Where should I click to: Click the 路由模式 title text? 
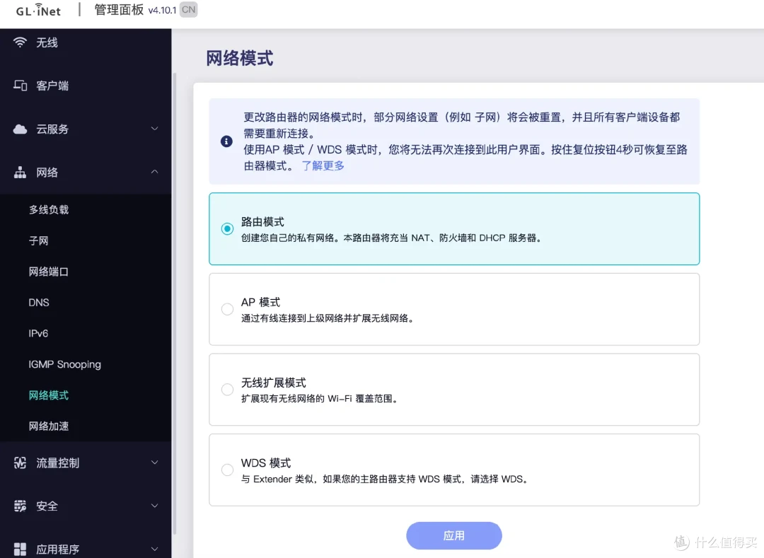point(262,222)
